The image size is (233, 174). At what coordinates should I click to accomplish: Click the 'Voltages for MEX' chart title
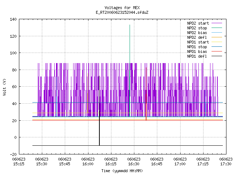tap(122, 8)
